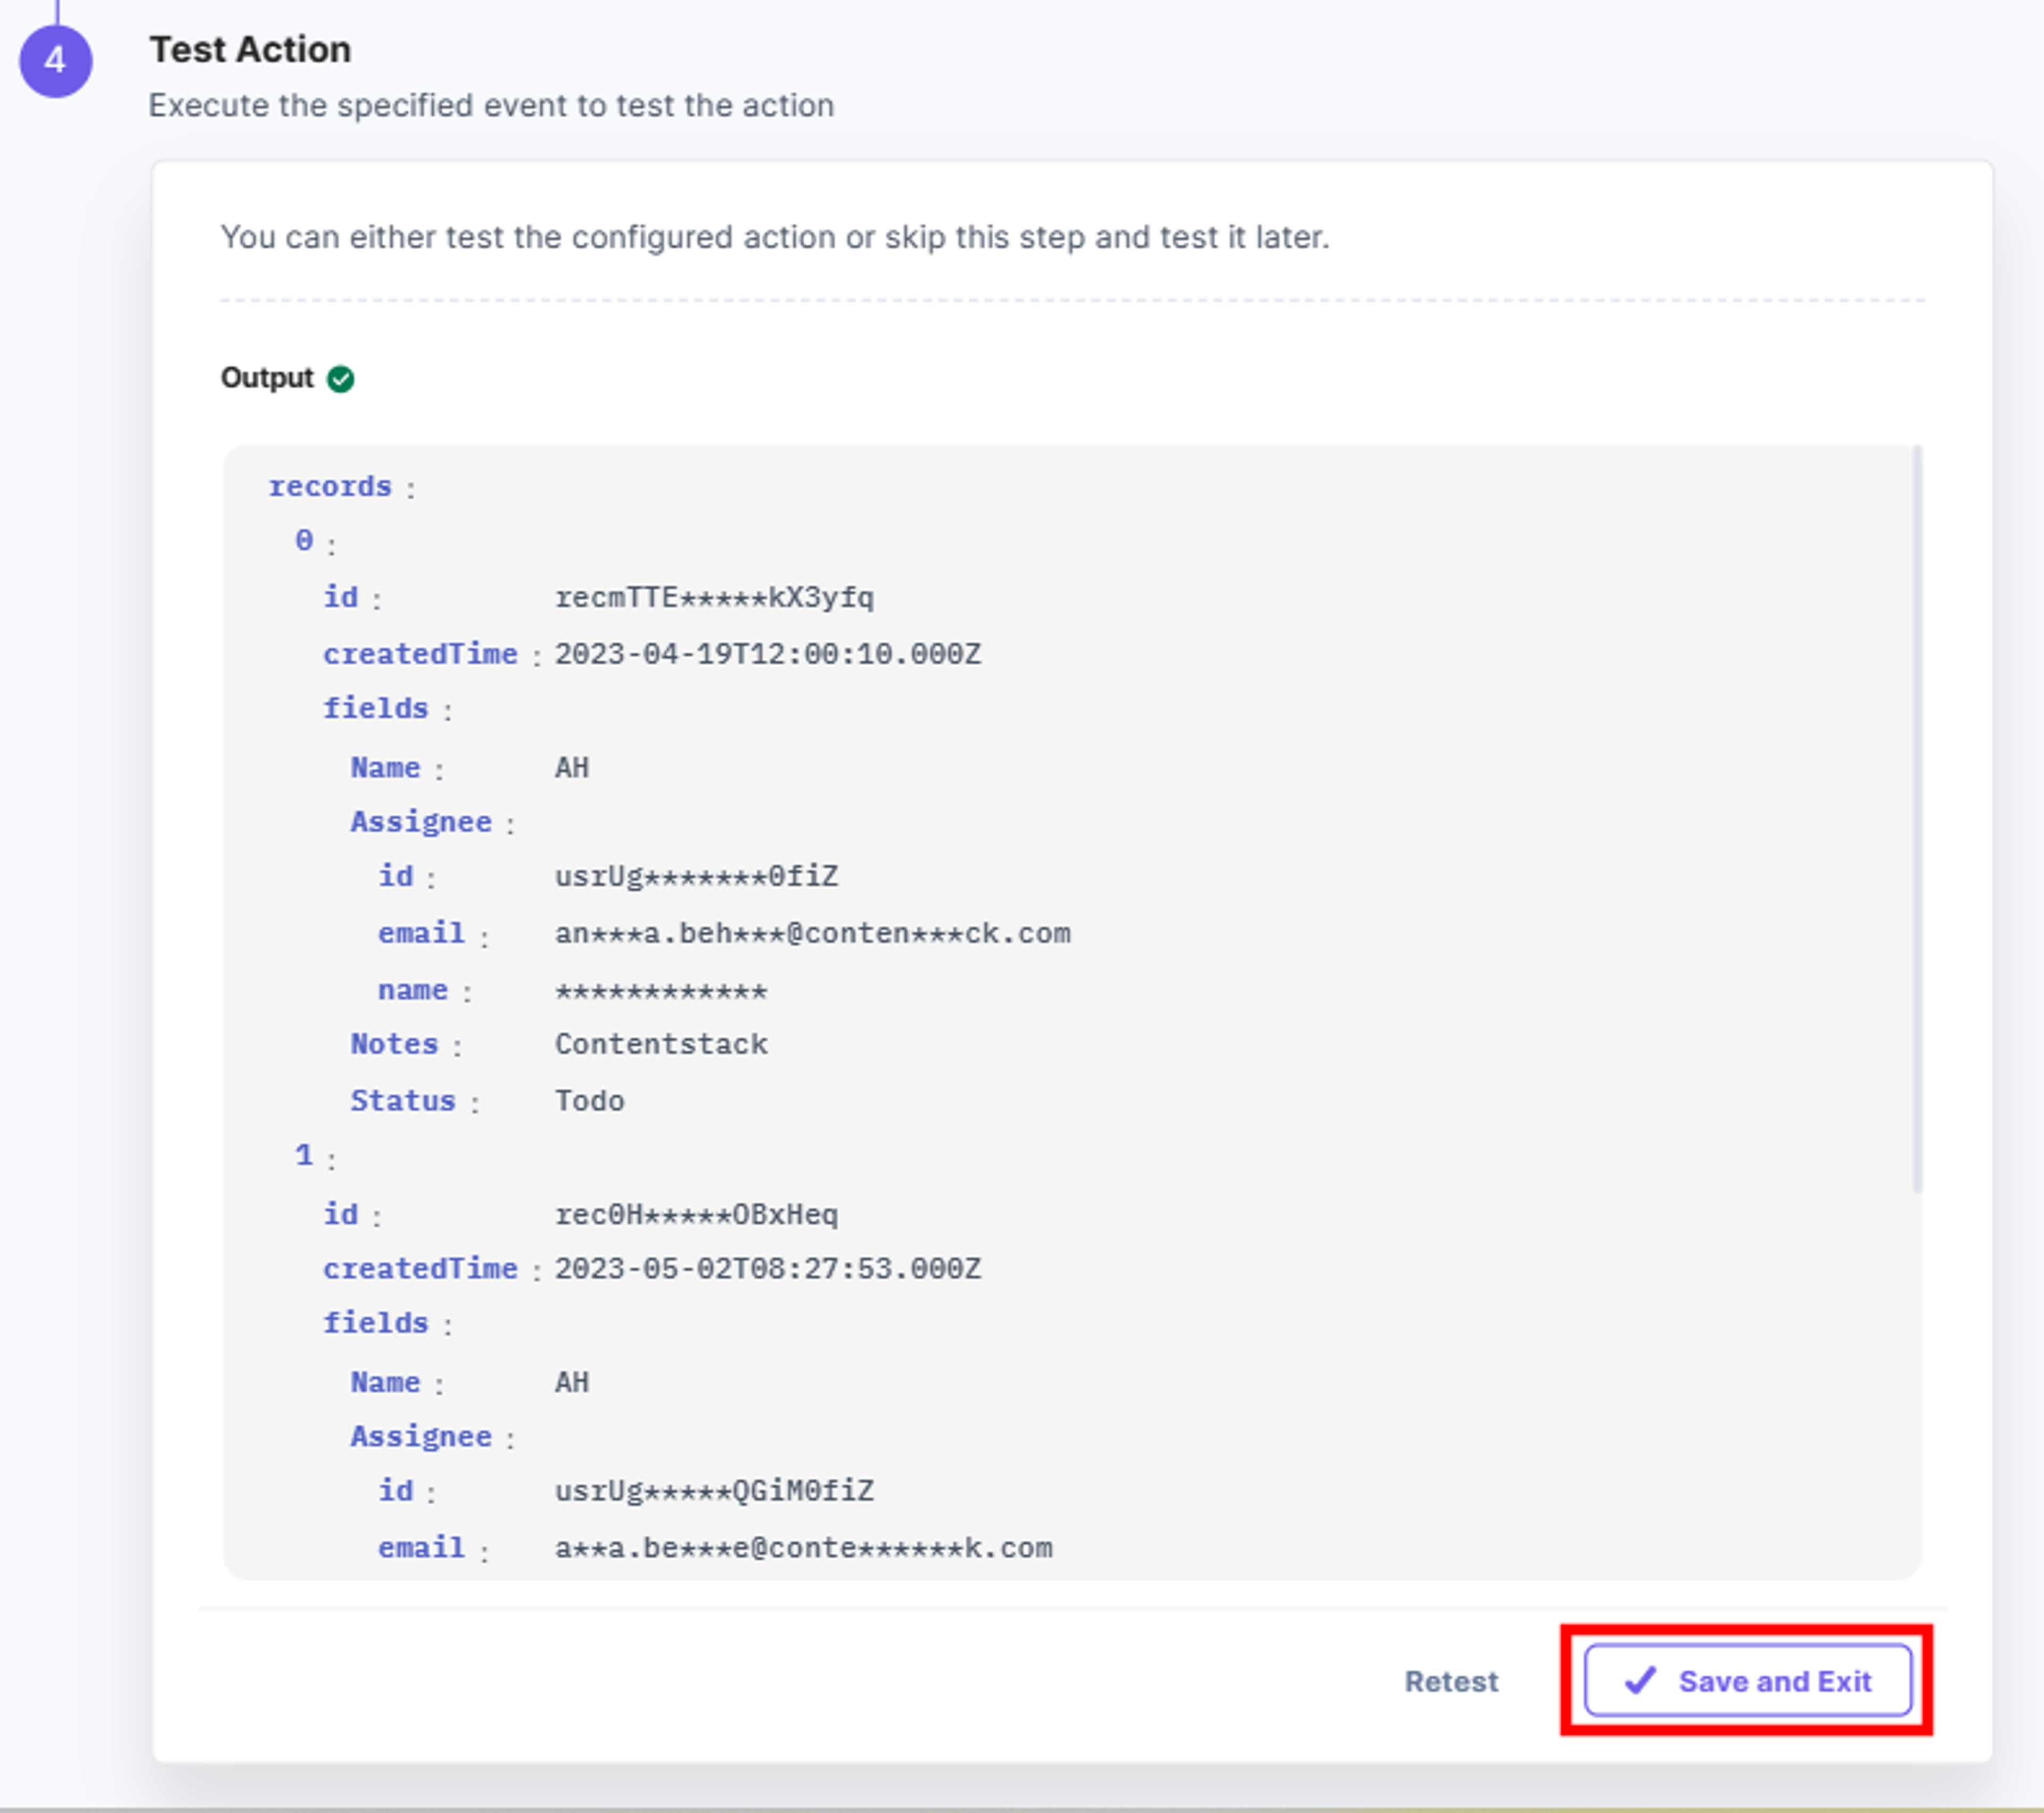Click the 'Notes' key in record 0

(394, 1045)
